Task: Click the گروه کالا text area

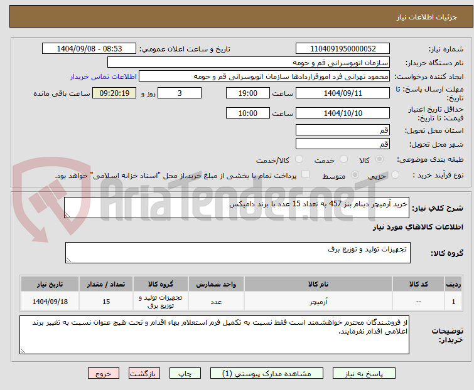Action: coord(238,253)
